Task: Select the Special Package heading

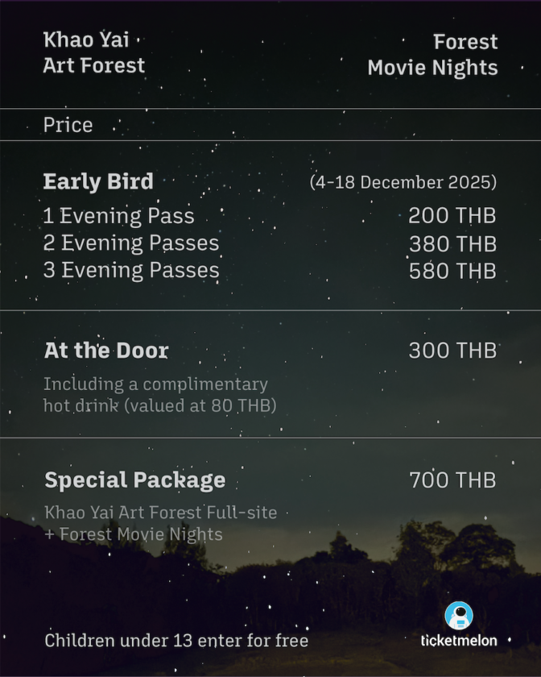Action: [134, 480]
